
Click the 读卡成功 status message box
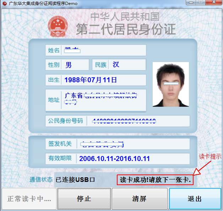tap(155, 180)
